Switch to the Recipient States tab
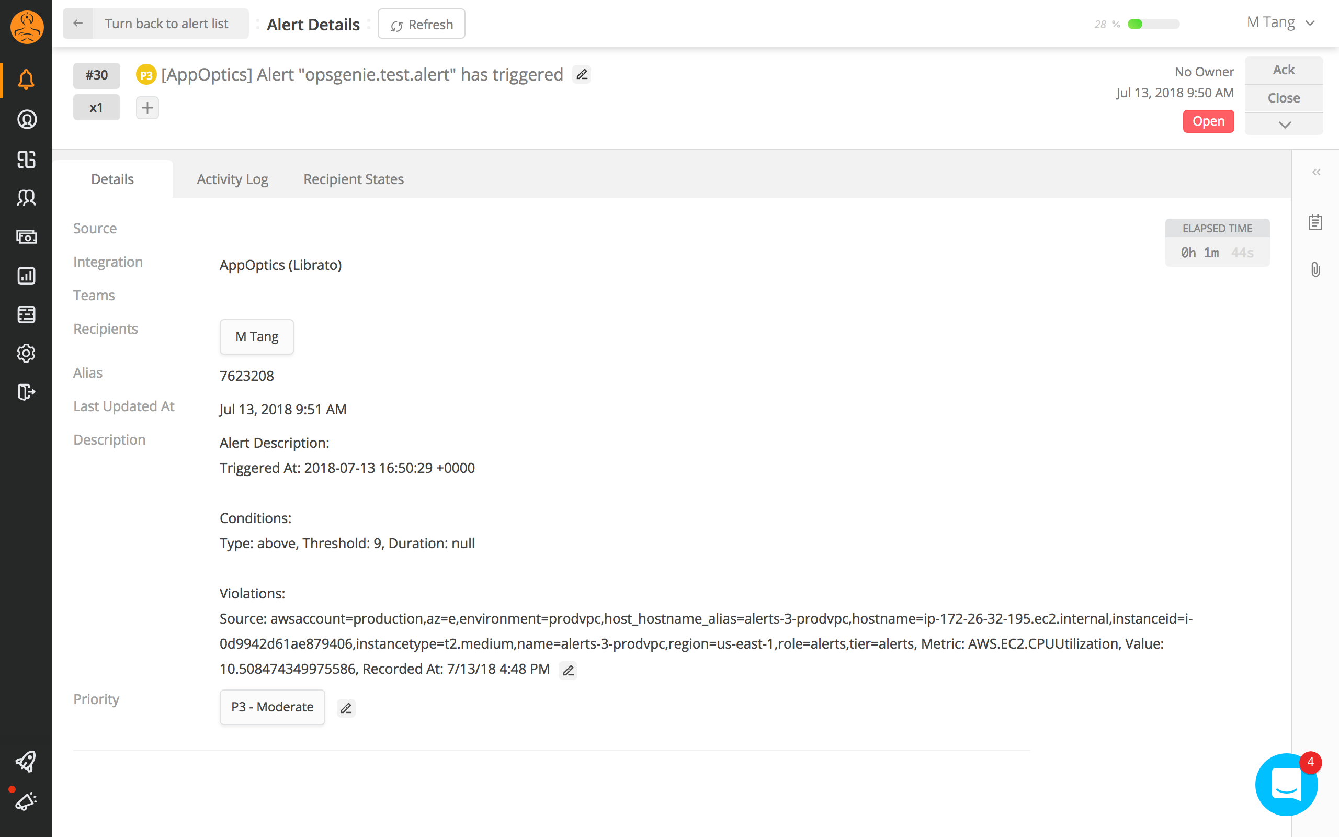 [x=354, y=179]
